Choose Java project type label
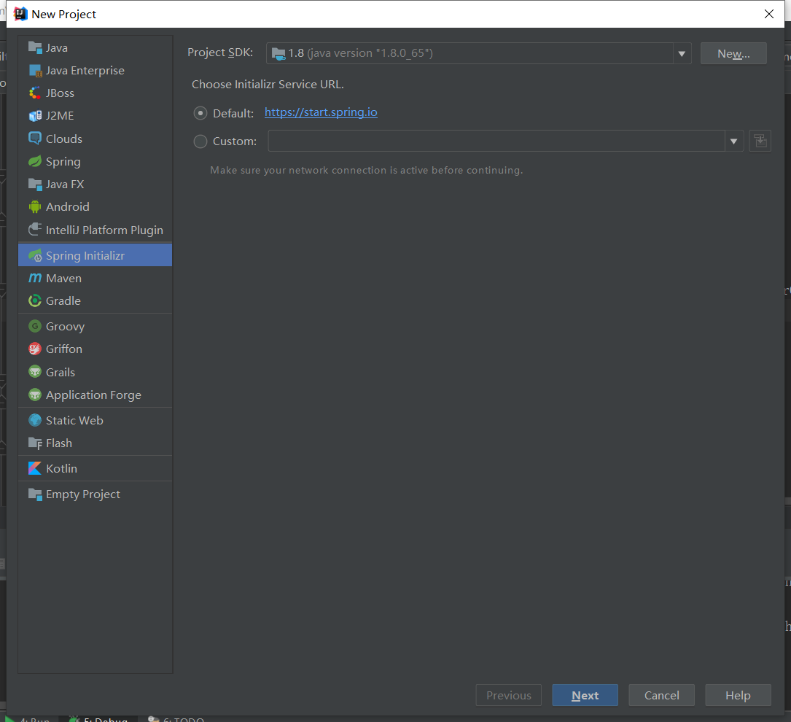The height and width of the screenshot is (722, 791). click(x=57, y=48)
